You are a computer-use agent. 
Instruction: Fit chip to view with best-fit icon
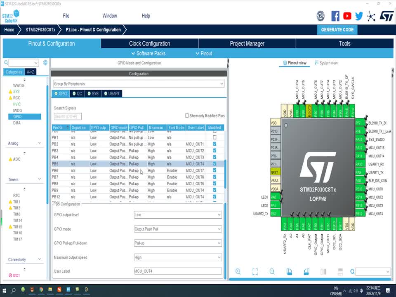click(255, 271)
